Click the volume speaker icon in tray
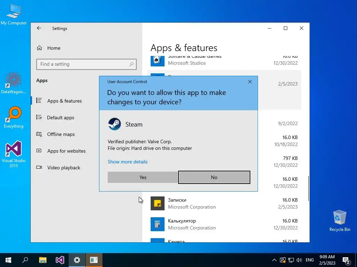Image resolution: width=357 pixels, height=267 pixels. click(x=299, y=260)
